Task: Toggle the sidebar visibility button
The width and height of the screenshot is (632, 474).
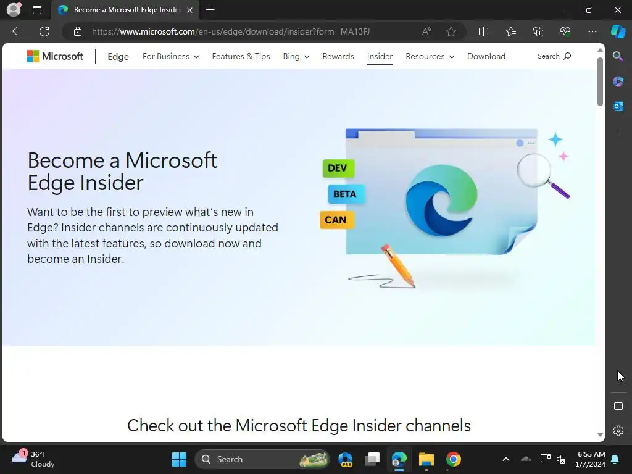Action: click(618, 406)
